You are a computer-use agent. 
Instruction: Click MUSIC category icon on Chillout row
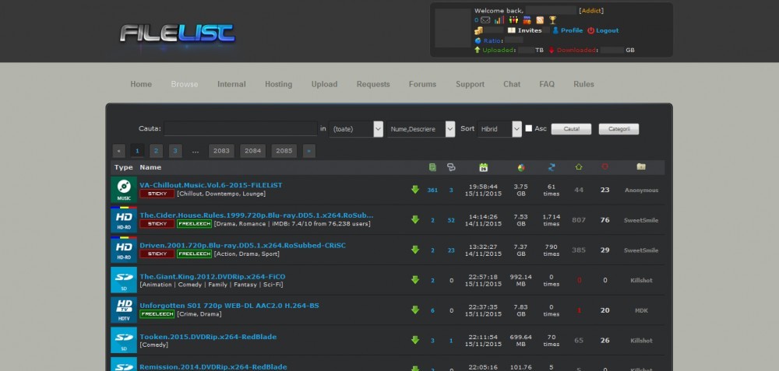124,190
